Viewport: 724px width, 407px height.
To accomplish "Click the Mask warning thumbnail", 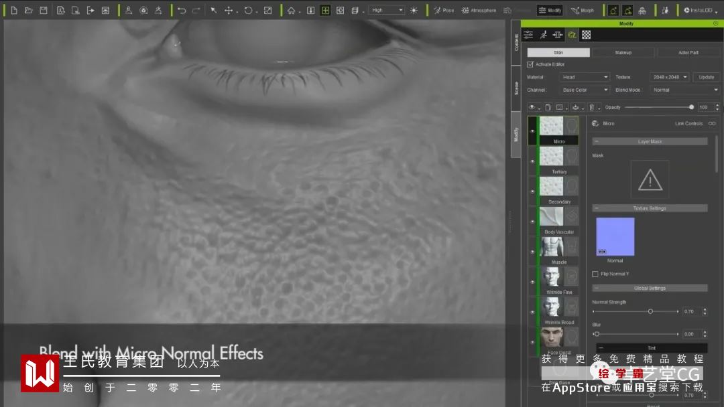I will (650, 180).
